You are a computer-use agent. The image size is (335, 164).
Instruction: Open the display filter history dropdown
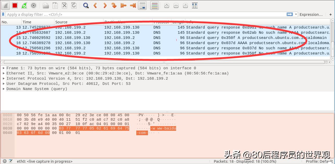[296, 15]
